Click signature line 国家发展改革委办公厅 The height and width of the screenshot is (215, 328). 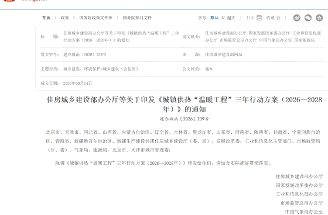coord(299,185)
